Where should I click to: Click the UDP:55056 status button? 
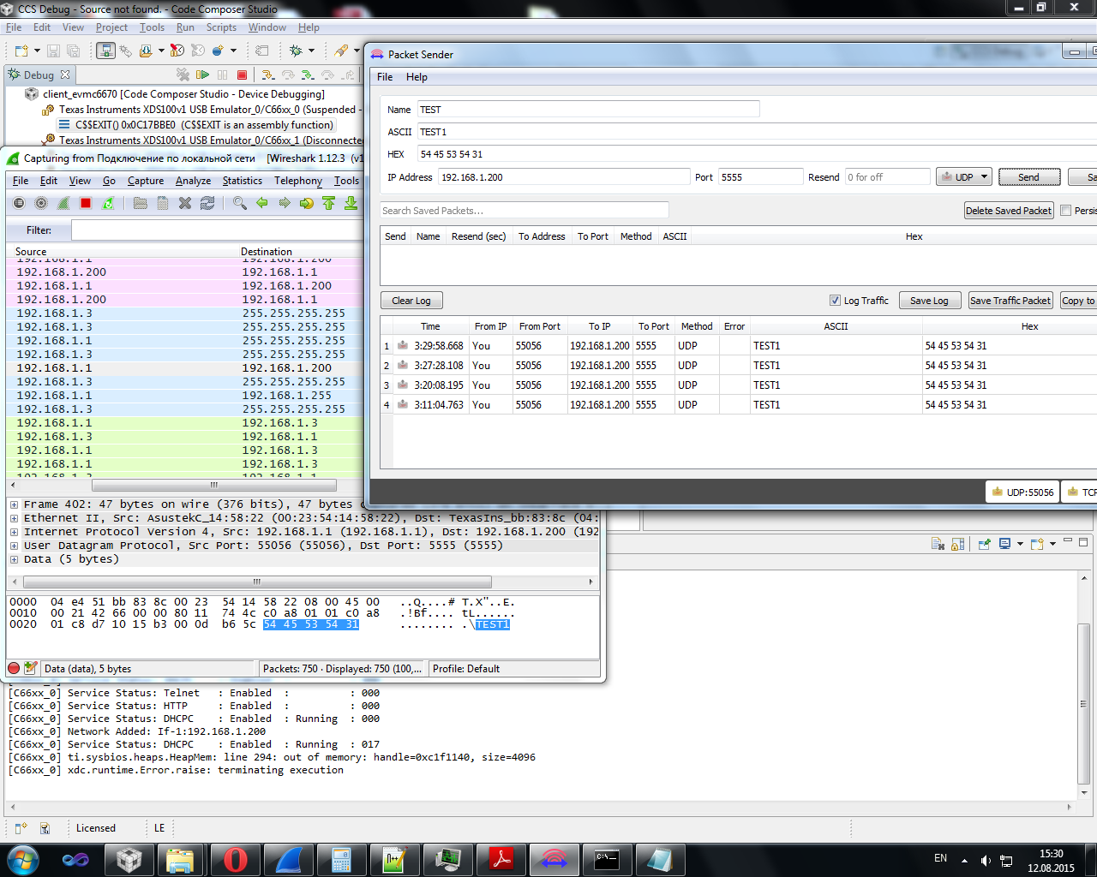[x=1022, y=492]
